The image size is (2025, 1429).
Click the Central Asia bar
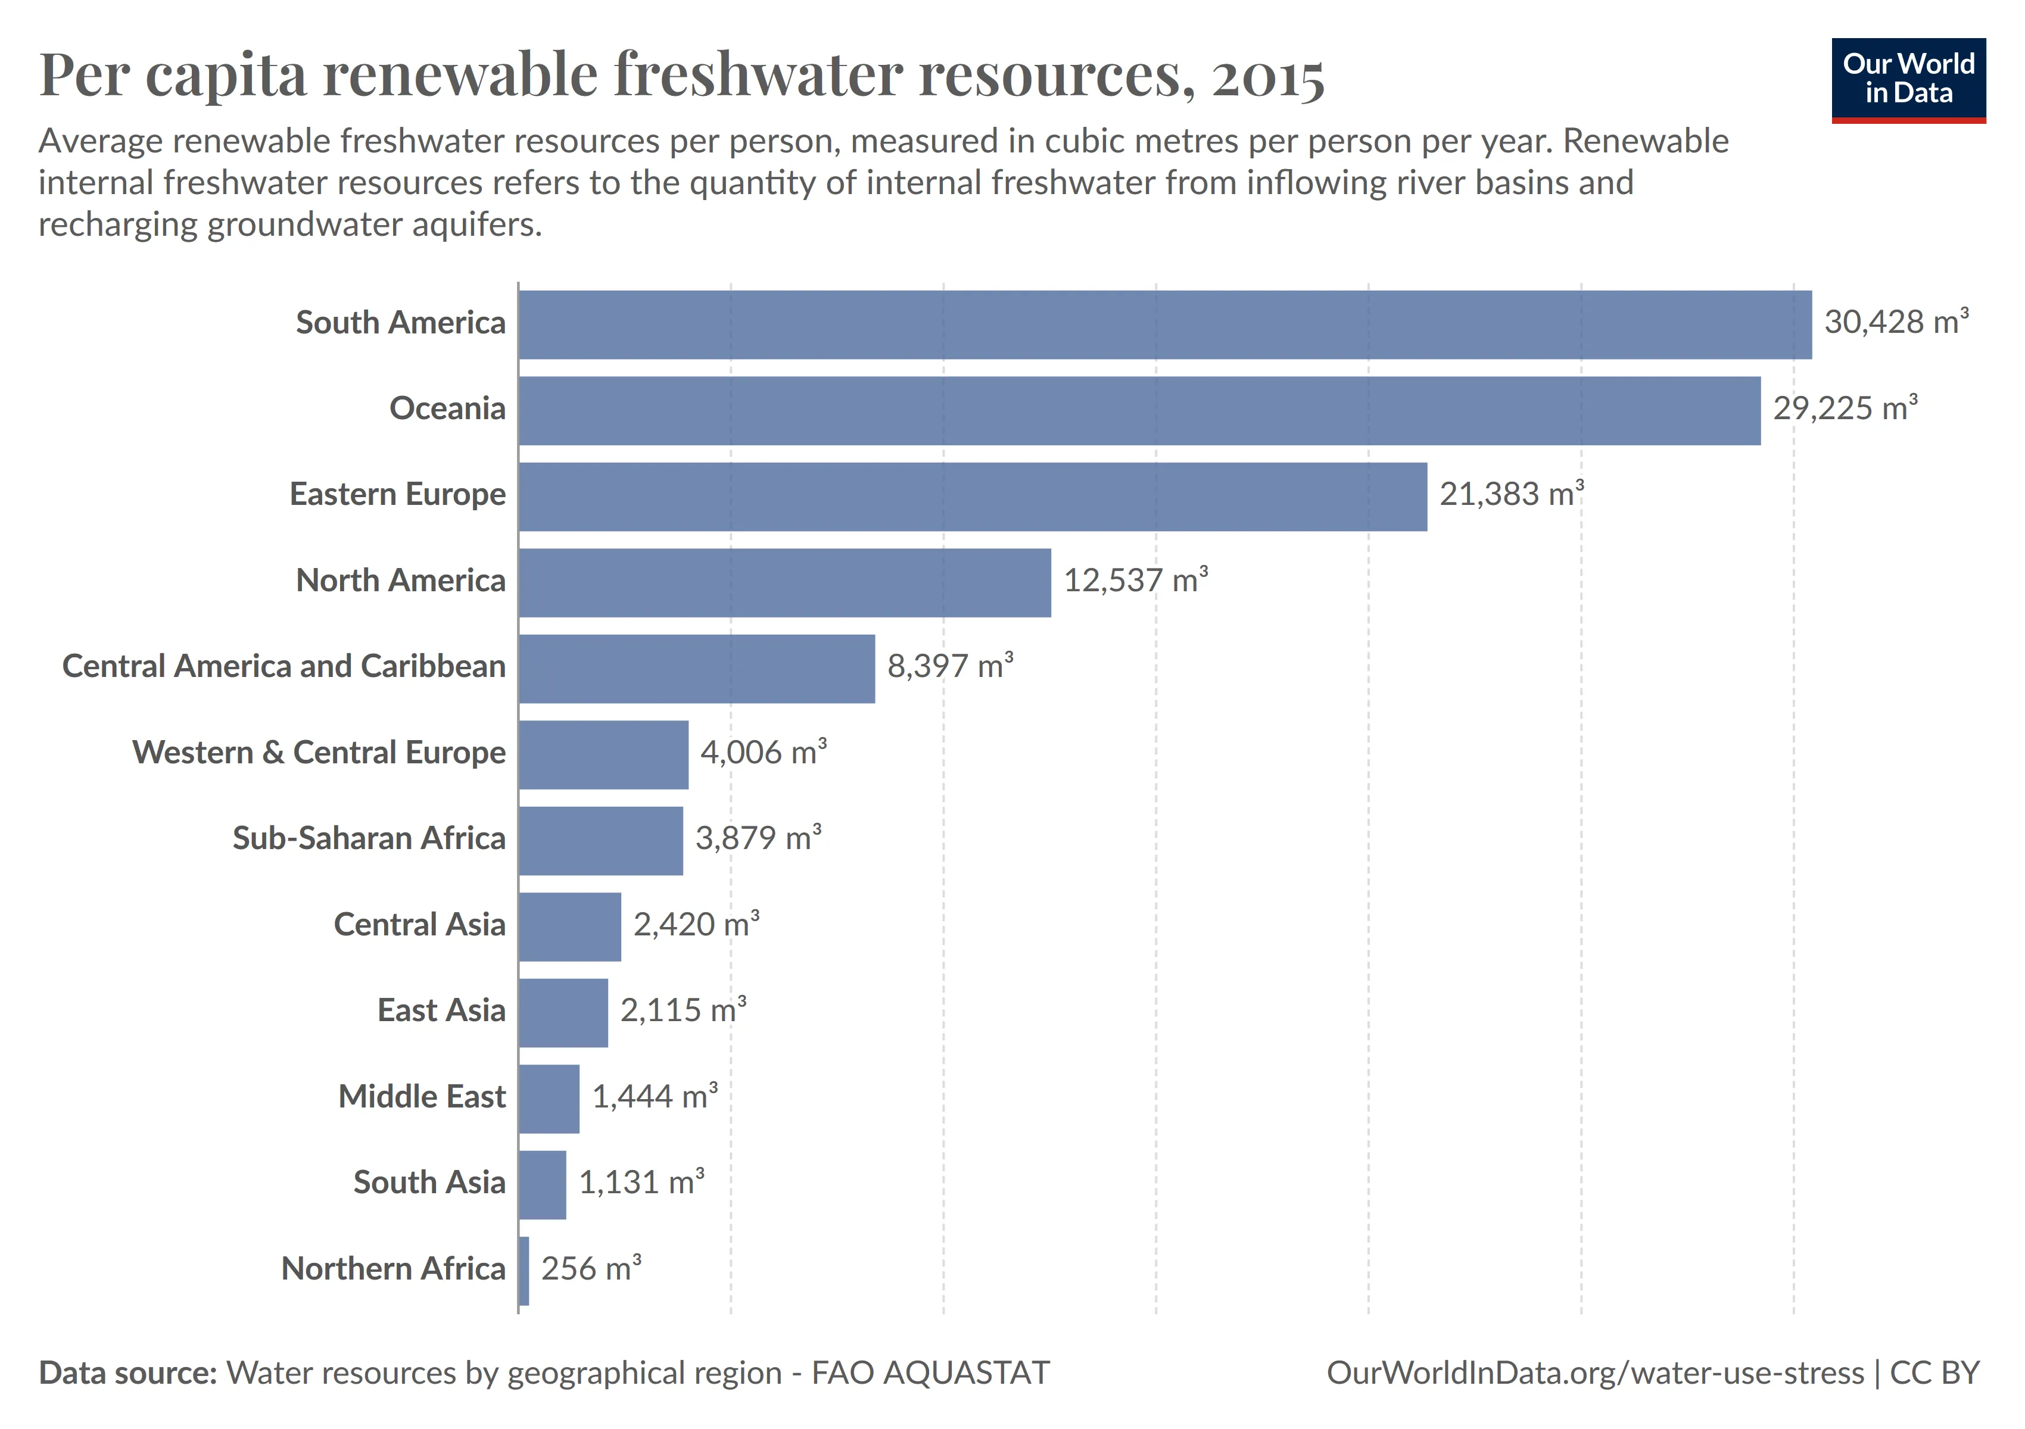tap(569, 926)
